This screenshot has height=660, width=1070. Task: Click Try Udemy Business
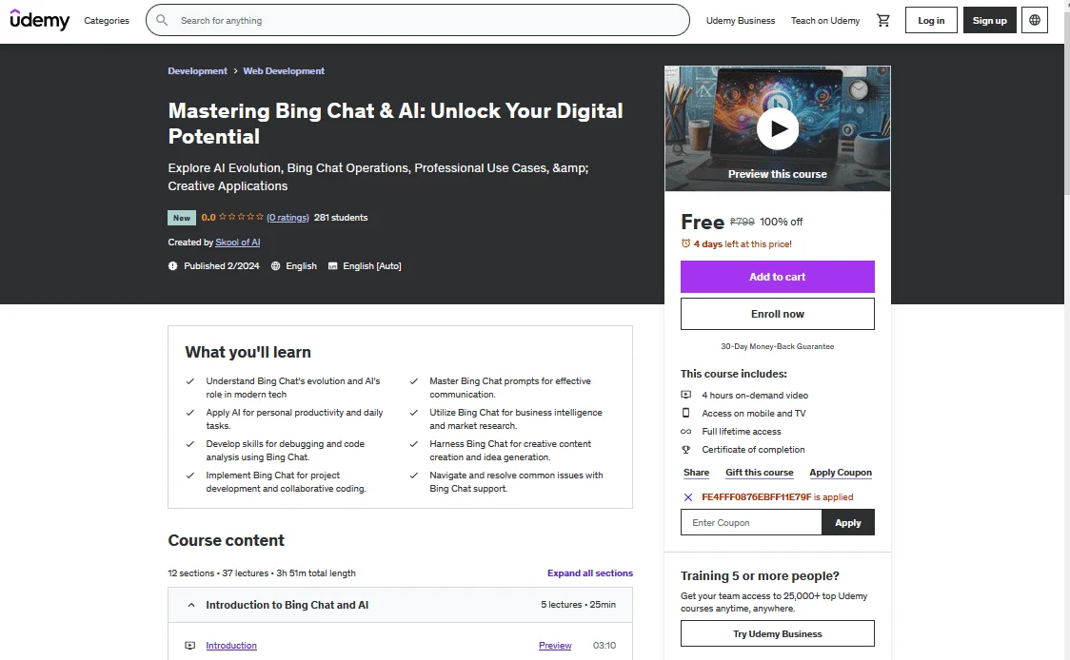(x=777, y=633)
